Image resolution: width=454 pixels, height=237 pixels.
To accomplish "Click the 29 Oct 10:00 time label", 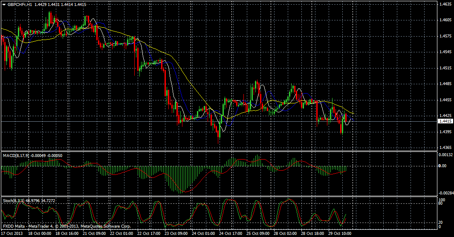I will (x=339, y=233).
